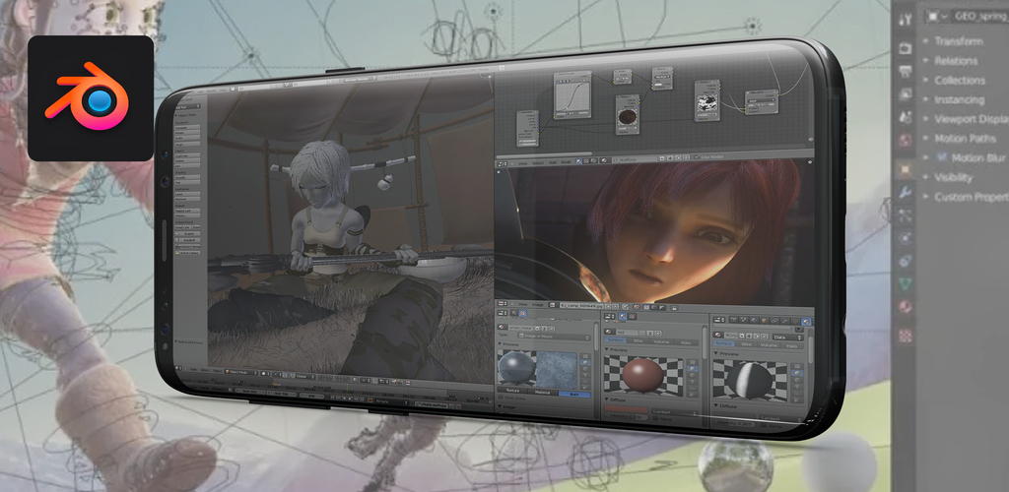Select Volume tab in red material panel
1009x492 pixels.
[x=661, y=341]
